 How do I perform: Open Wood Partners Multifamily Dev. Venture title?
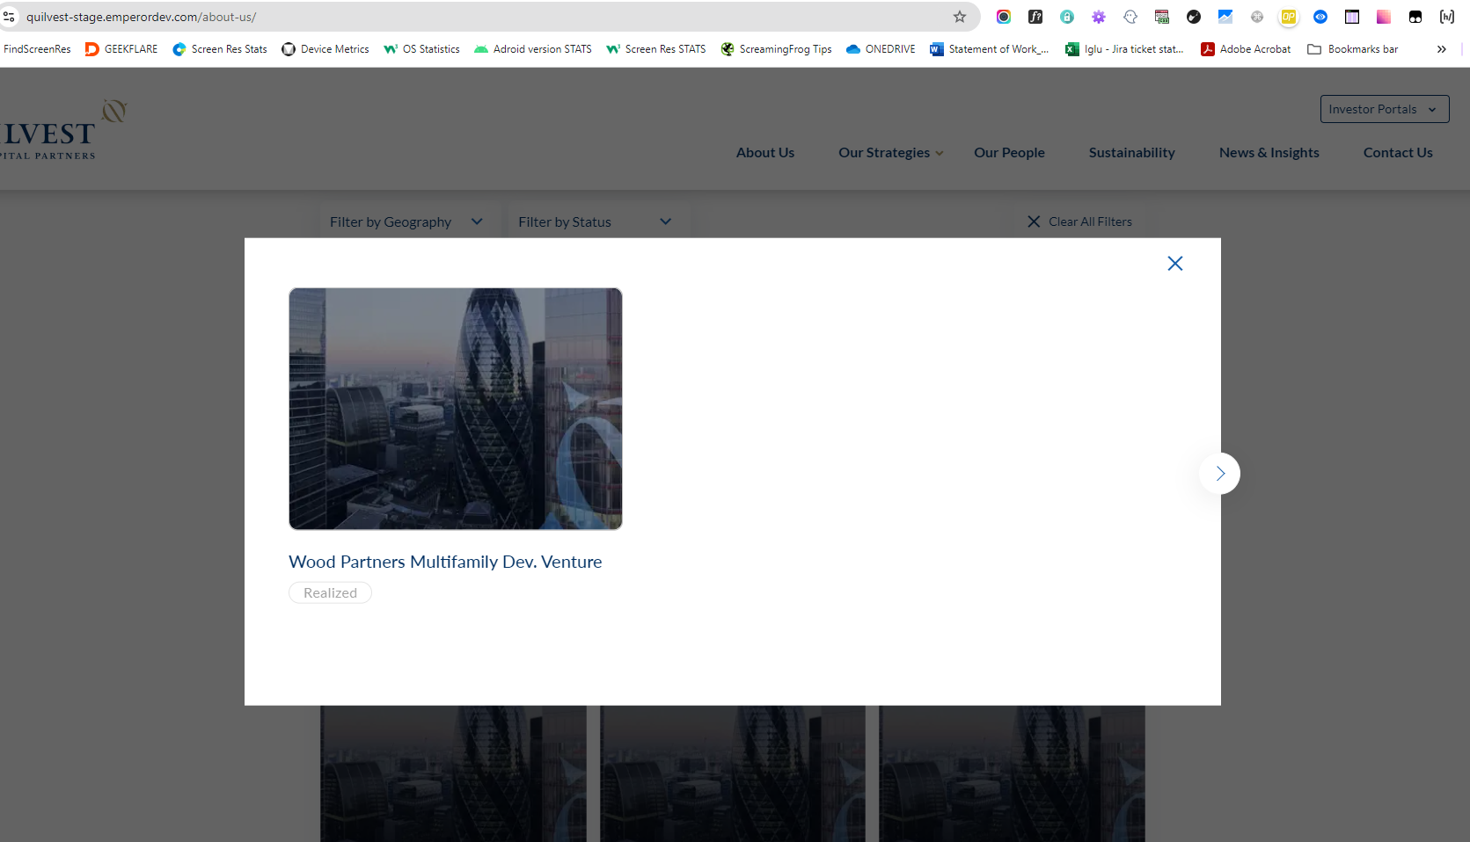click(x=445, y=563)
